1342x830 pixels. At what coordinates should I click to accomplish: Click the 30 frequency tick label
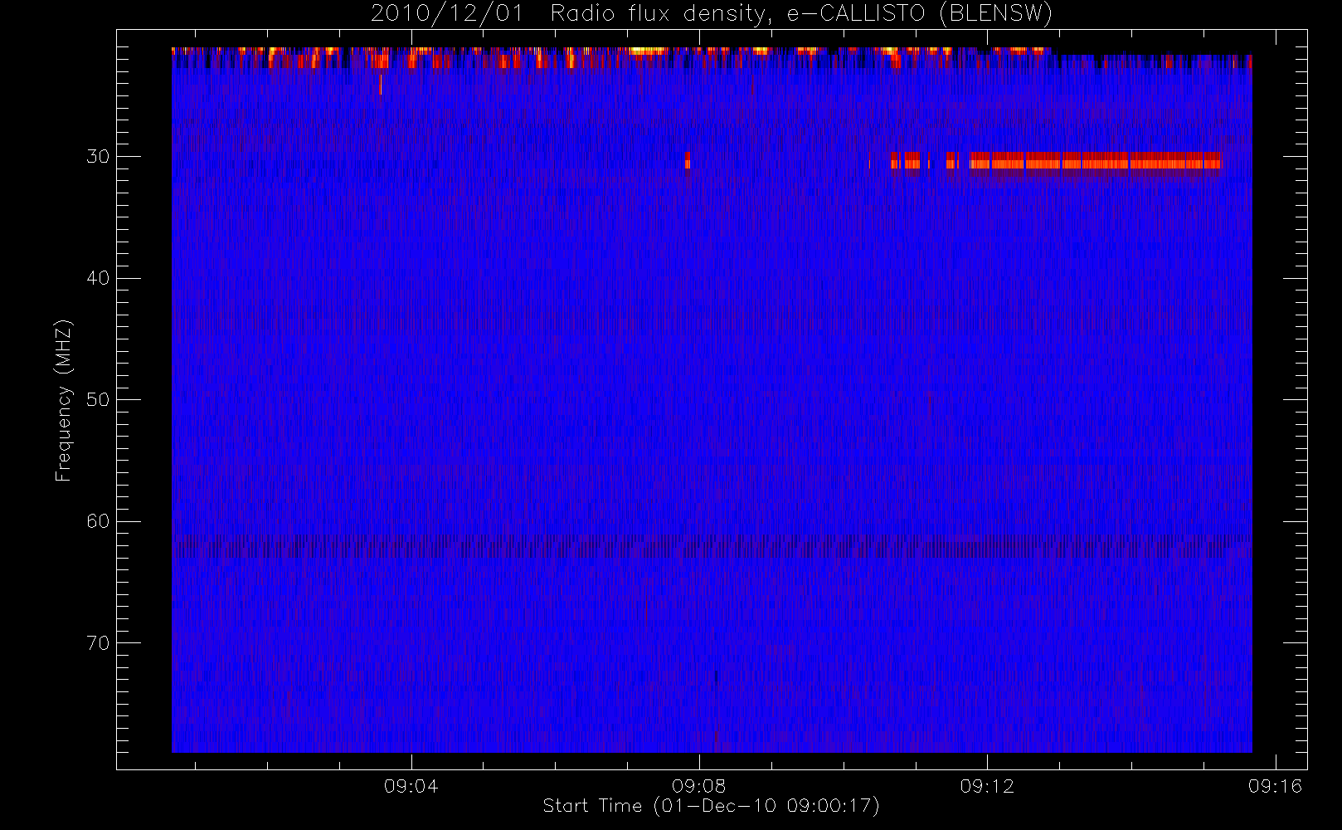coord(98,157)
